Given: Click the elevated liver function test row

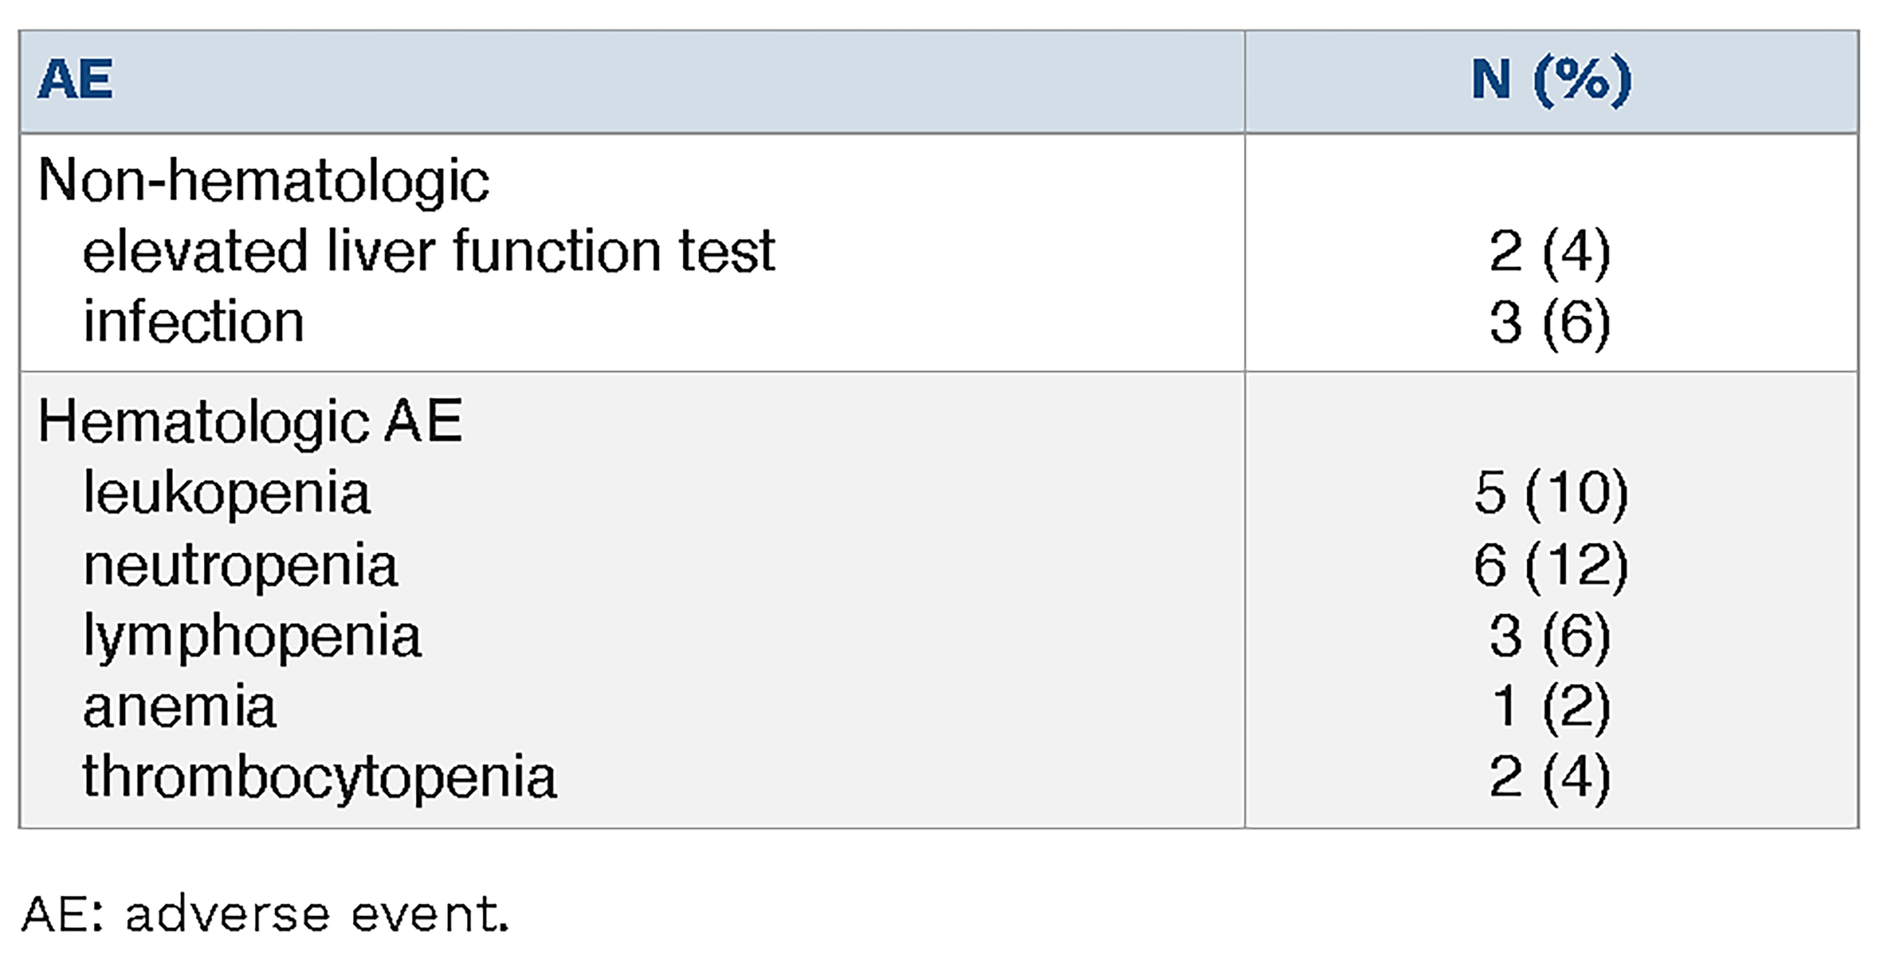Looking at the screenshot, I should 429,251.
